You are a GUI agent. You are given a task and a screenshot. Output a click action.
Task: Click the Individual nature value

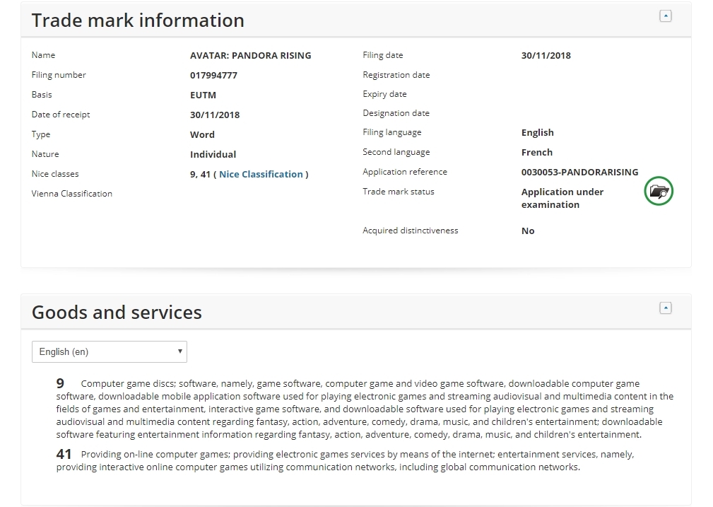tap(213, 154)
